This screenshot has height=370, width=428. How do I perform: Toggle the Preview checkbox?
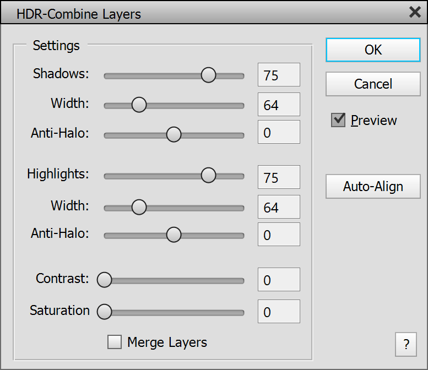pos(338,120)
